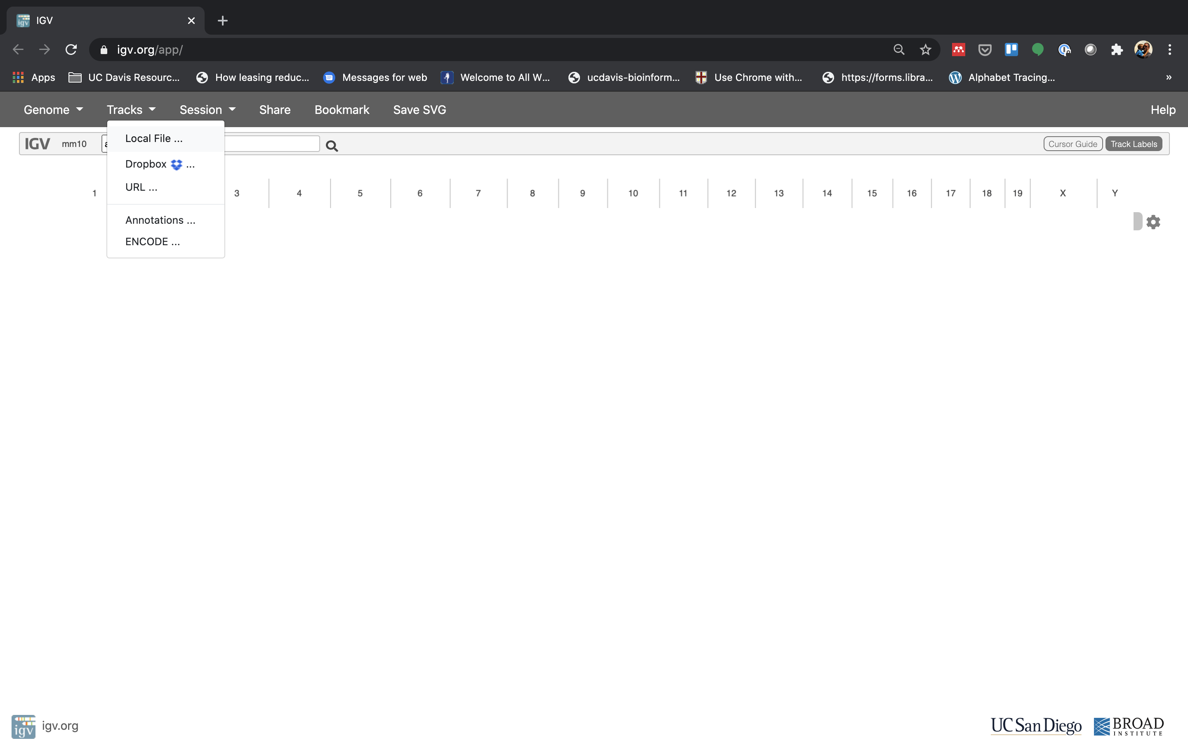1188x743 pixels.
Task: Toggle Track Labels off
Action: (x=1134, y=144)
